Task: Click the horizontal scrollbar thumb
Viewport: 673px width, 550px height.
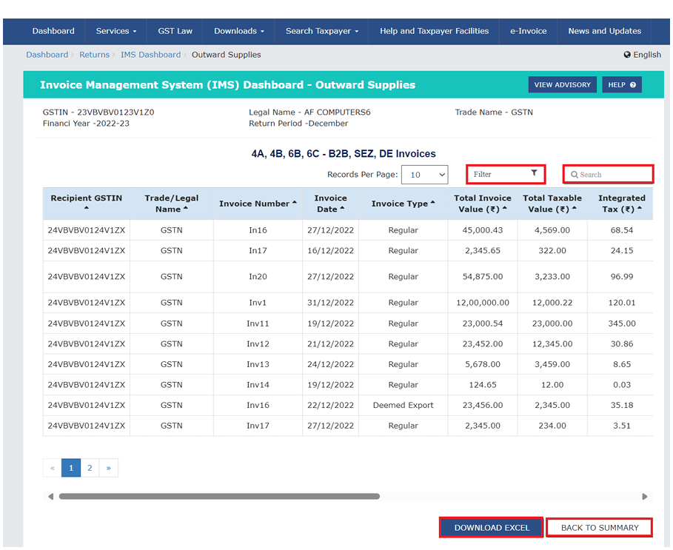Action: coord(219,497)
